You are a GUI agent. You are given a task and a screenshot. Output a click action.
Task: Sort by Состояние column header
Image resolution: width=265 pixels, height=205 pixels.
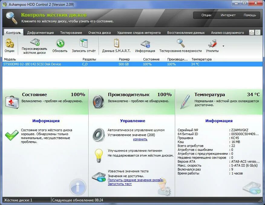pyautogui.click(x=154, y=59)
